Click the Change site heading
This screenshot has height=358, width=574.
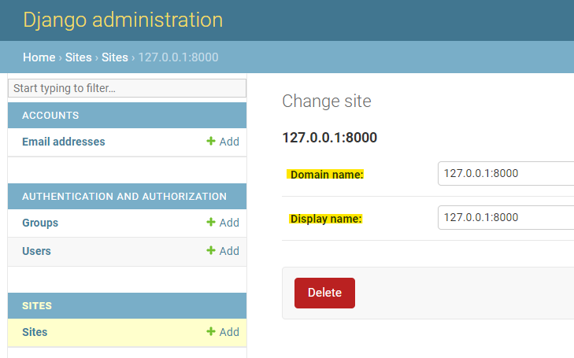(x=327, y=101)
